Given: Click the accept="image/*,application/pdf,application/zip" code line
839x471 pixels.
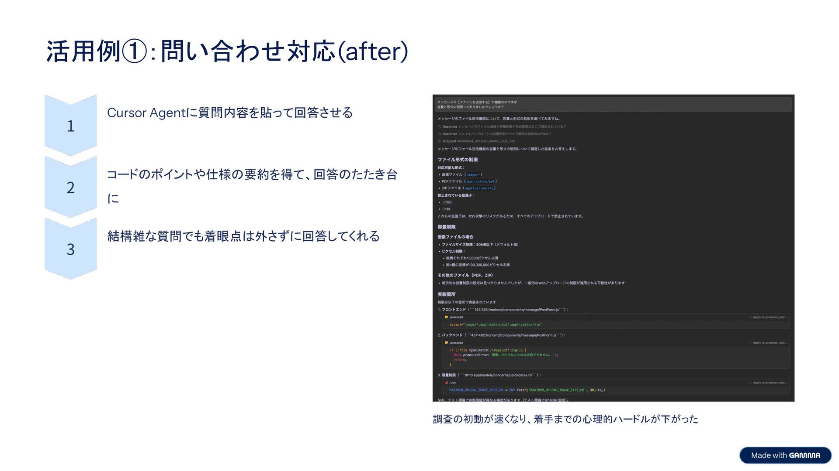Looking at the screenshot, I should pyautogui.click(x=496, y=324).
